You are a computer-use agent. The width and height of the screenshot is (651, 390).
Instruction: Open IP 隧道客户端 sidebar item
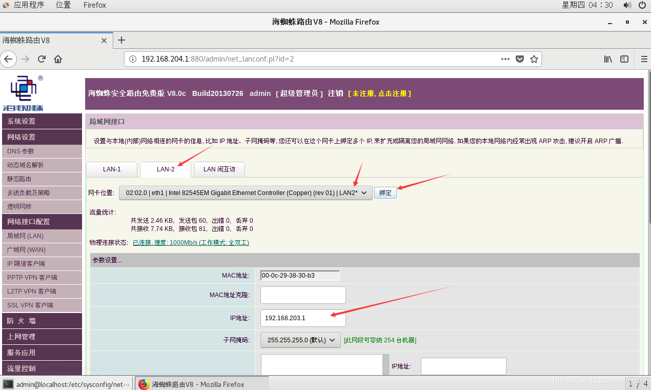click(x=42, y=264)
